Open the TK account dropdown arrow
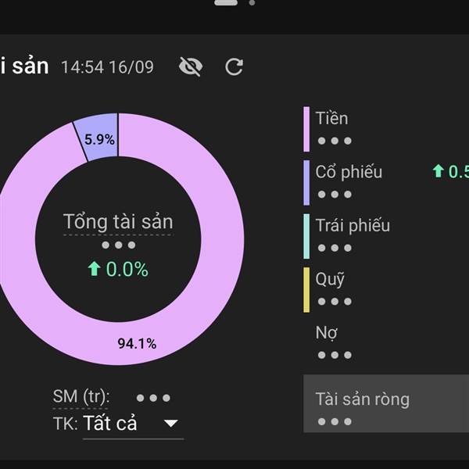The width and height of the screenshot is (469, 469). pos(171,423)
